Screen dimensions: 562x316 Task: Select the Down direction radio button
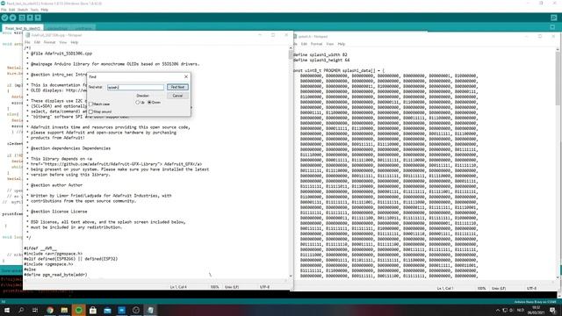[149, 103]
